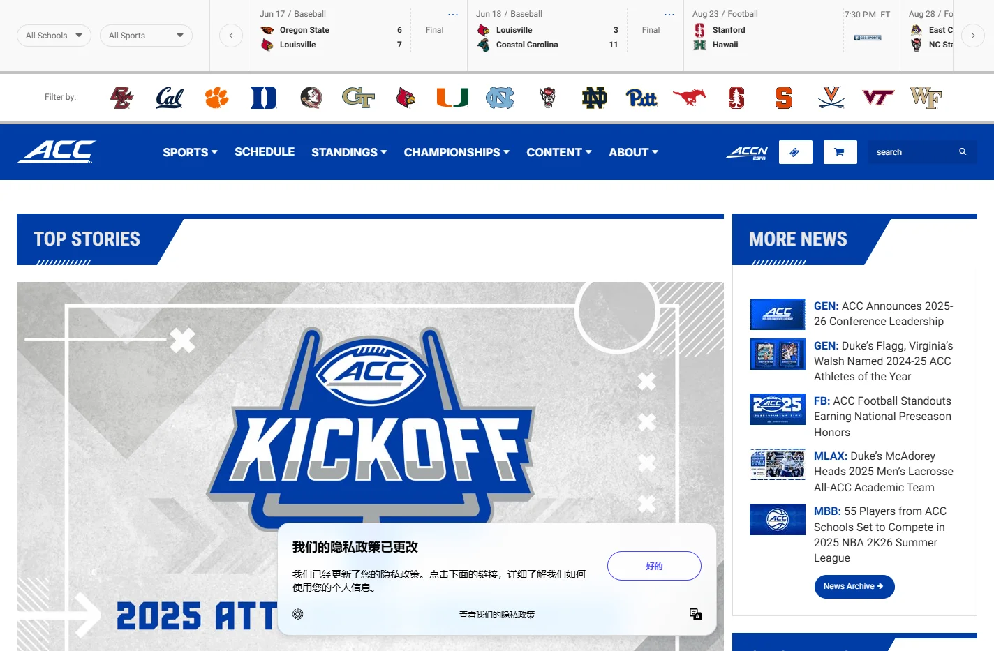The height and width of the screenshot is (651, 994).
Task: Read Duke's Flagg, Virginia's Walsh Athletes story
Action: tap(883, 361)
